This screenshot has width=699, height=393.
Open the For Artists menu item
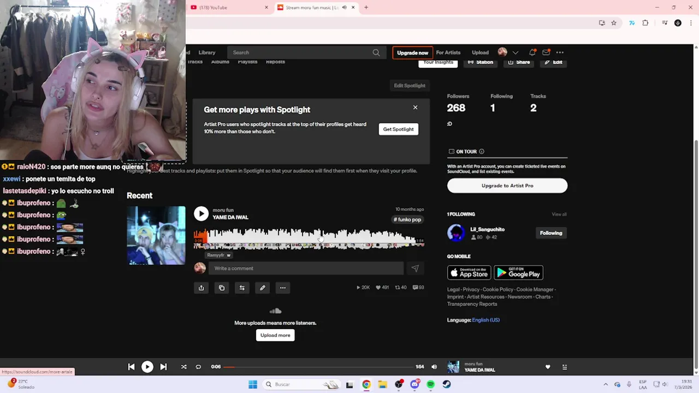(x=448, y=52)
